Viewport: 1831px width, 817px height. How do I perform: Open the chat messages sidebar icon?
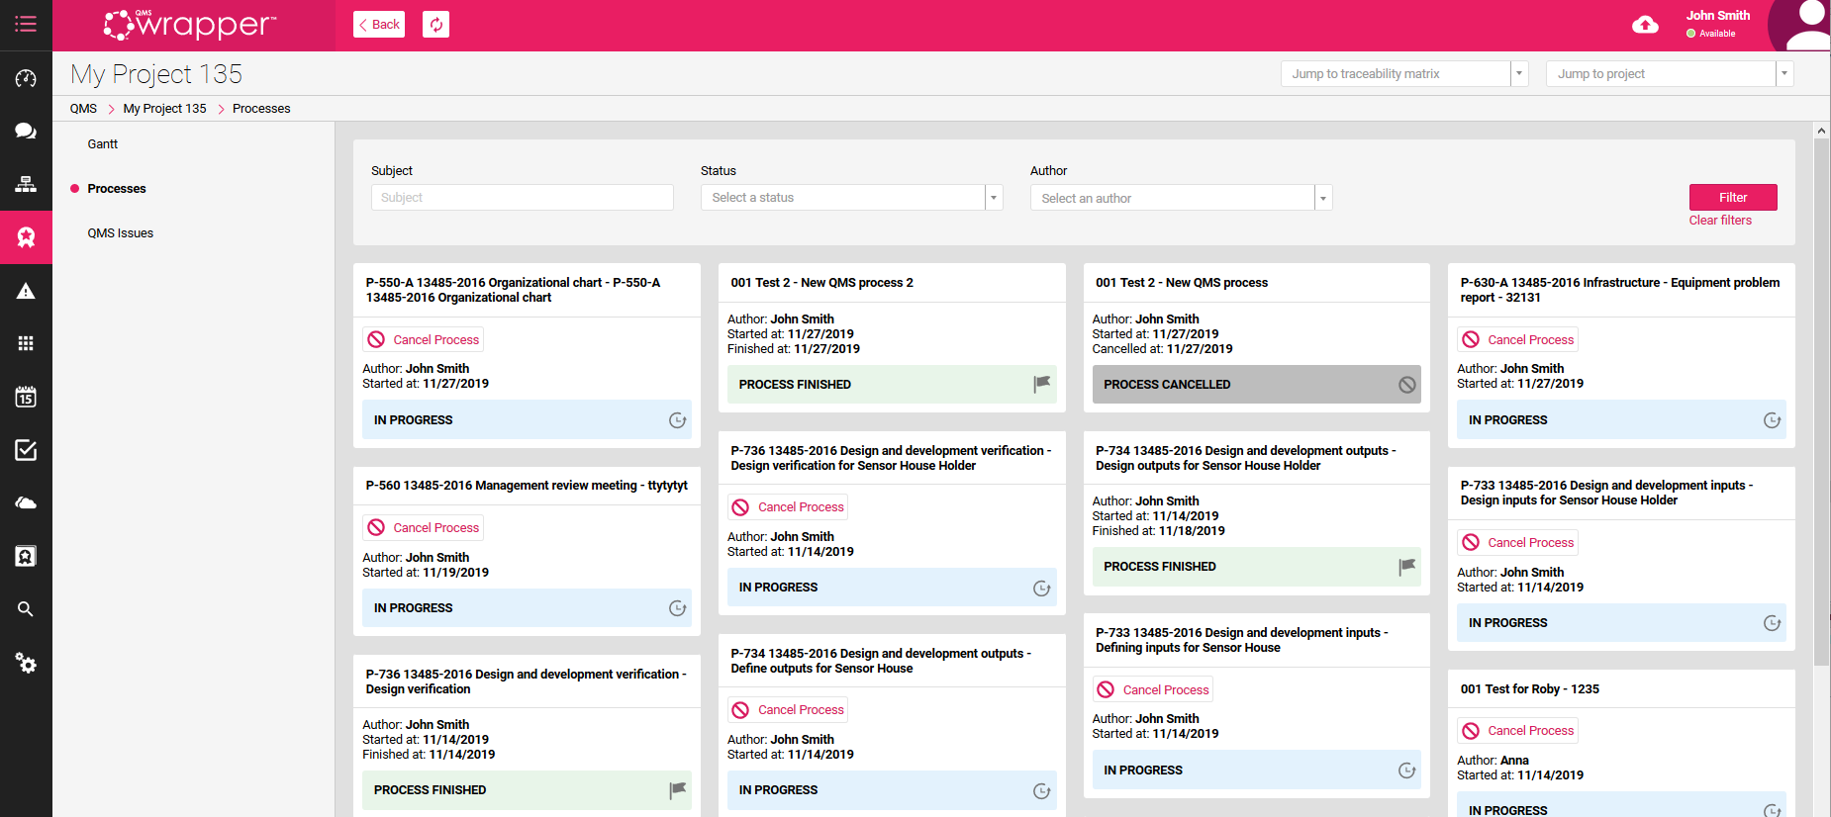click(26, 131)
